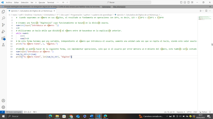Click the Modo restringido status bar button
This screenshot has width=213, height=119.
click(x=14, y=112)
